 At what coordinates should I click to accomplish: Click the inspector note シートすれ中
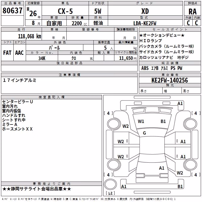pos(14,120)
